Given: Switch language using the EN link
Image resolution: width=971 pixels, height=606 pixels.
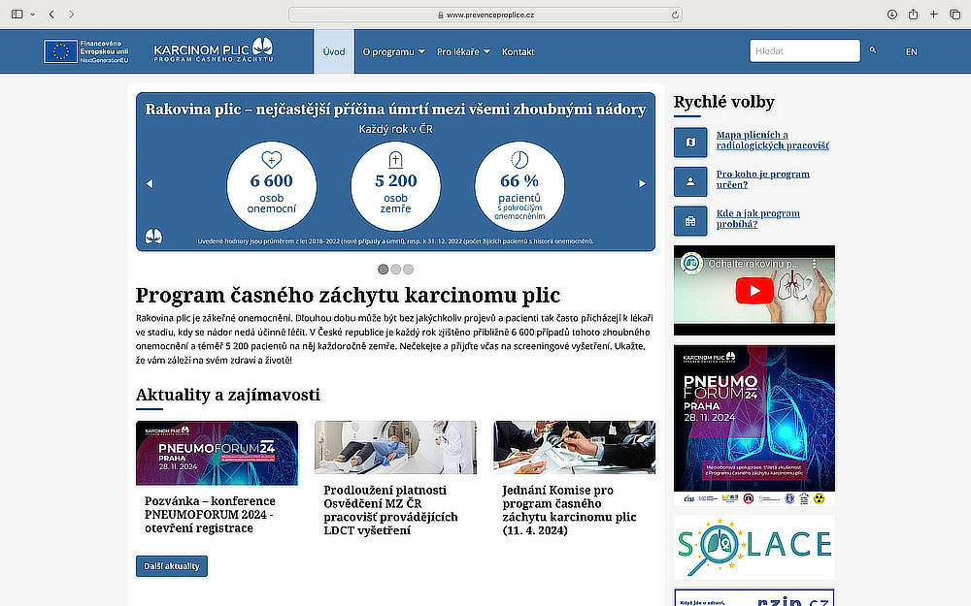Looking at the screenshot, I should point(911,51).
